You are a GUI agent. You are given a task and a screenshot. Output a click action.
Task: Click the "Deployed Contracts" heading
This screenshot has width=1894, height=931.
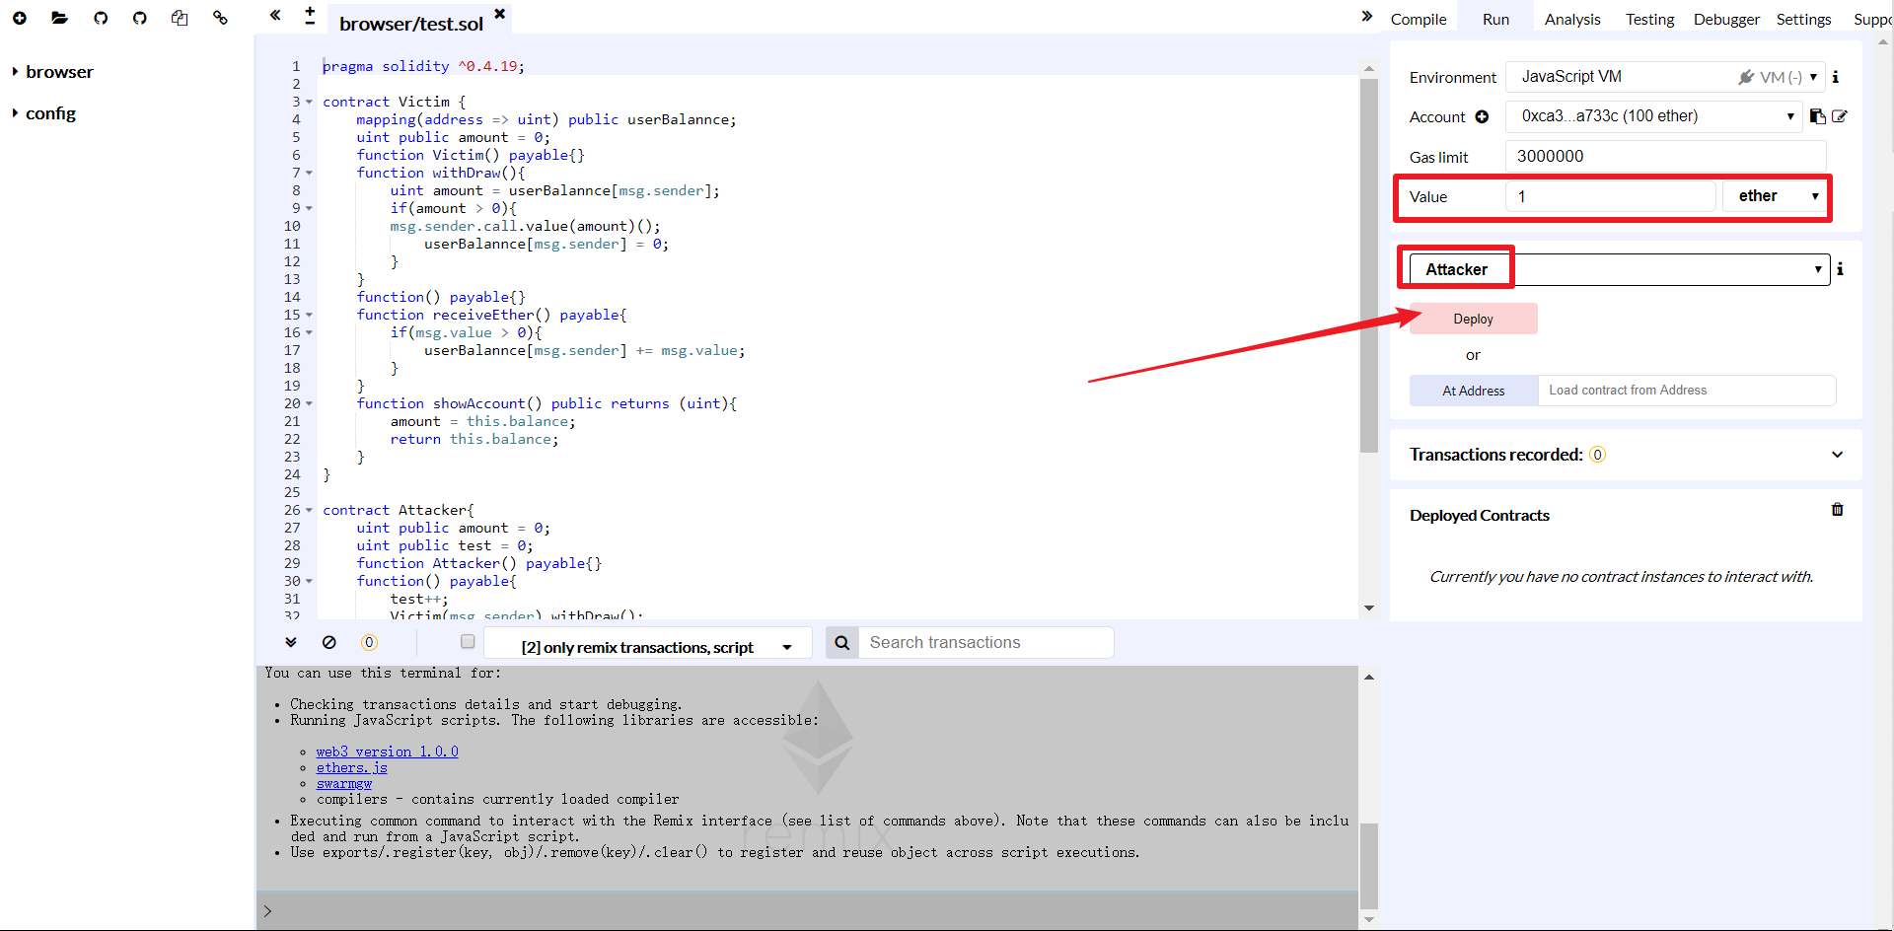1479,516
